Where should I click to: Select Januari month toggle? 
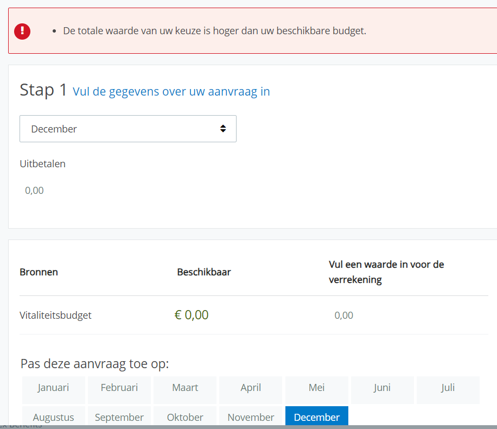(x=54, y=388)
